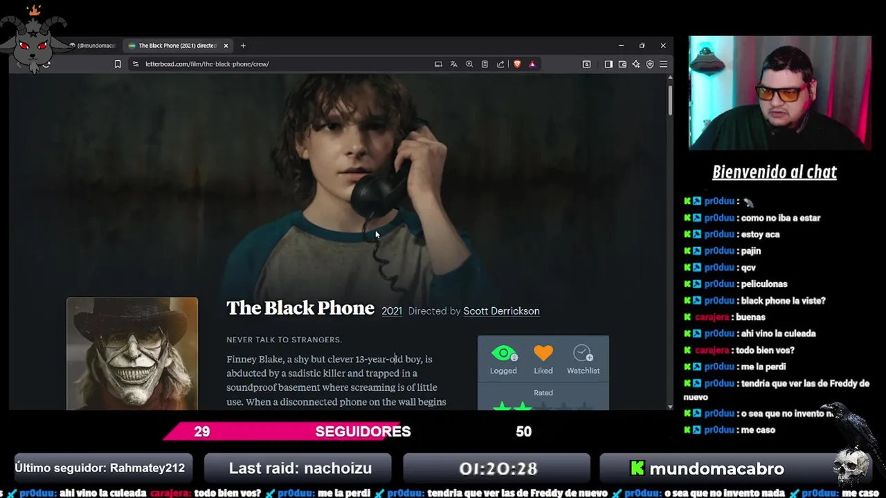Viewport: 886px width, 498px height.
Task: Toggle the Watchlist clock icon
Action: click(x=583, y=353)
